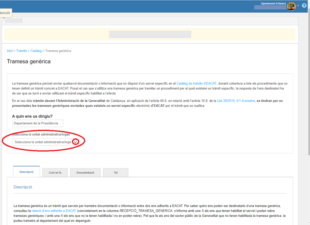The height and width of the screenshot is (225, 310).
Task: Open the Documentació tab
Action: pyautogui.click(x=85, y=172)
